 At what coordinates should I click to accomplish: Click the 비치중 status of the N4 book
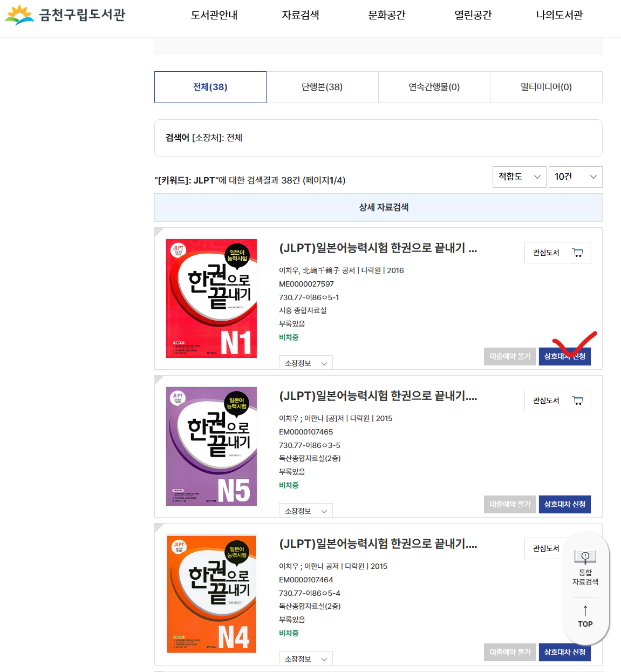[289, 633]
